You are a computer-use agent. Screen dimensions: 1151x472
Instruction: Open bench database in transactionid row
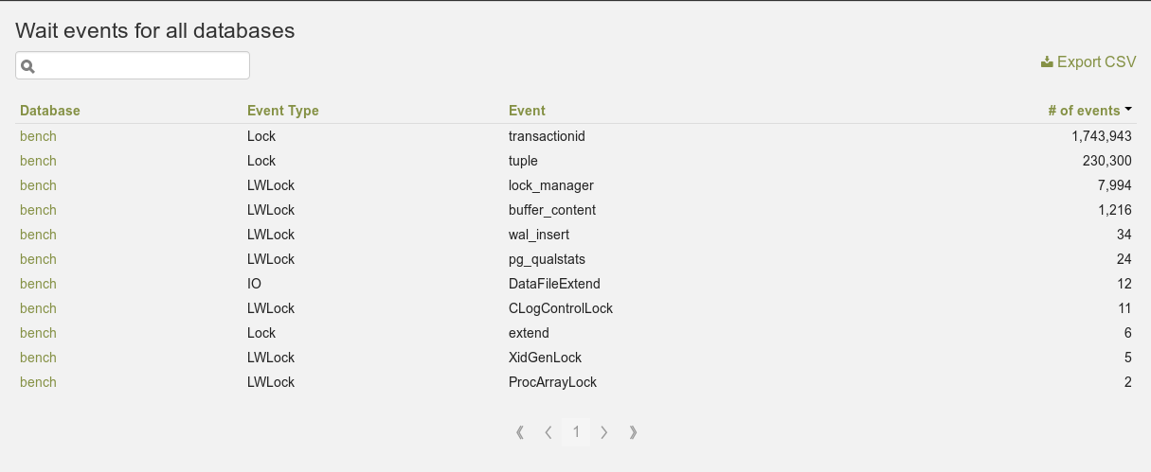[x=38, y=136]
